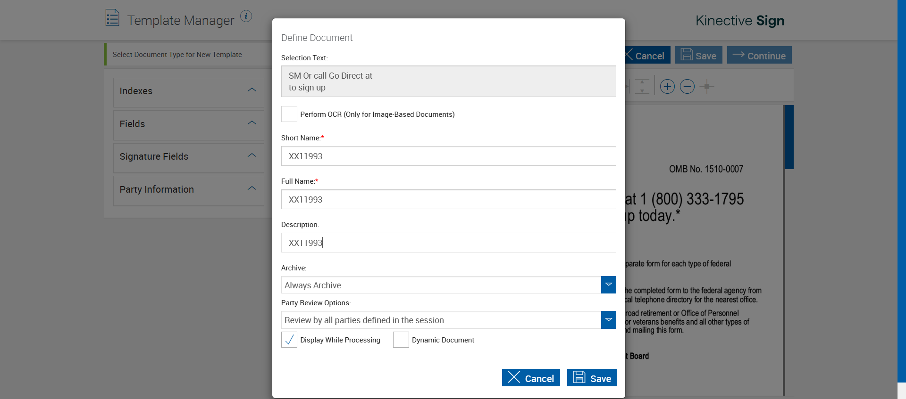Click into the Short Name field
The image size is (906, 399).
click(448, 156)
